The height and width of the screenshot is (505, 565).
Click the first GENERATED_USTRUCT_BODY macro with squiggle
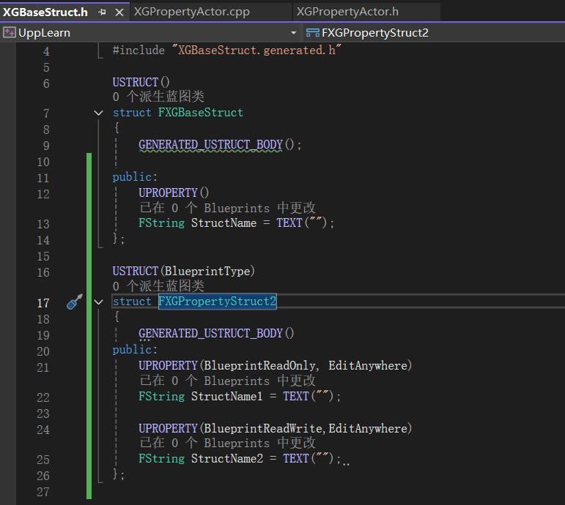tap(210, 145)
